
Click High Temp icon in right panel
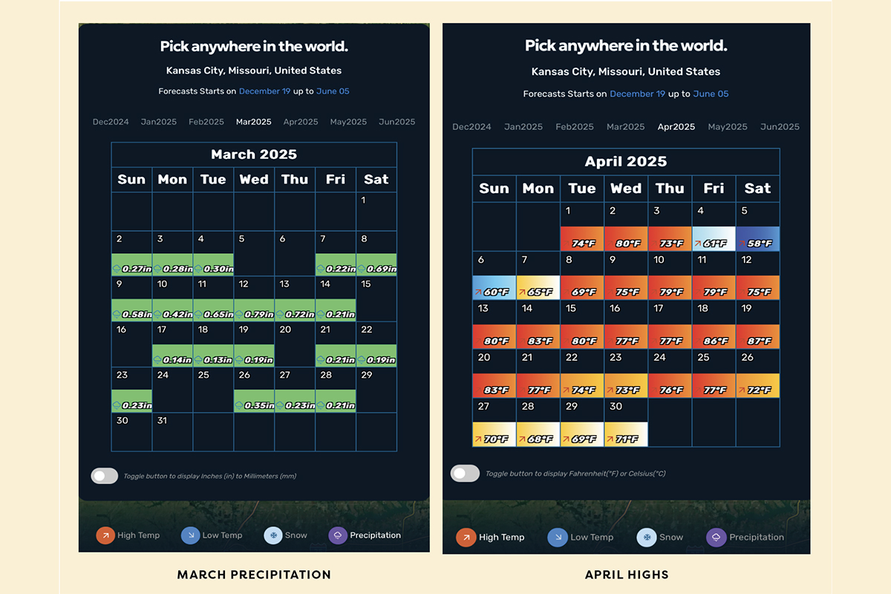(466, 538)
